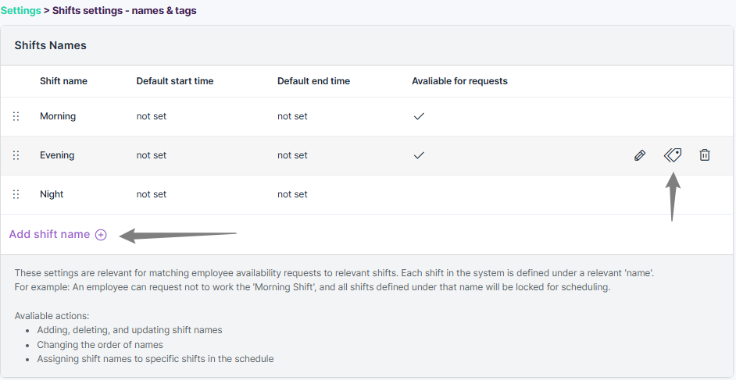Open the tags icon for Evening shift
The width and height of the screenshot is (736, 380).
(673, 155)
